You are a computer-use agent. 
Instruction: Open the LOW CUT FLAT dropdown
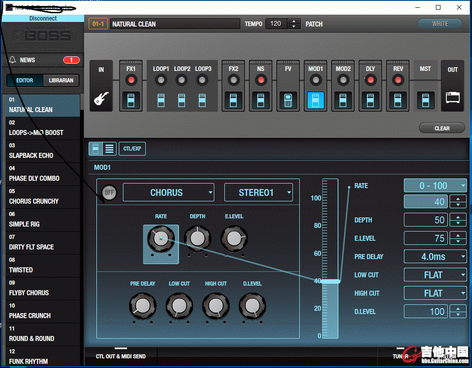coord(435,275)
